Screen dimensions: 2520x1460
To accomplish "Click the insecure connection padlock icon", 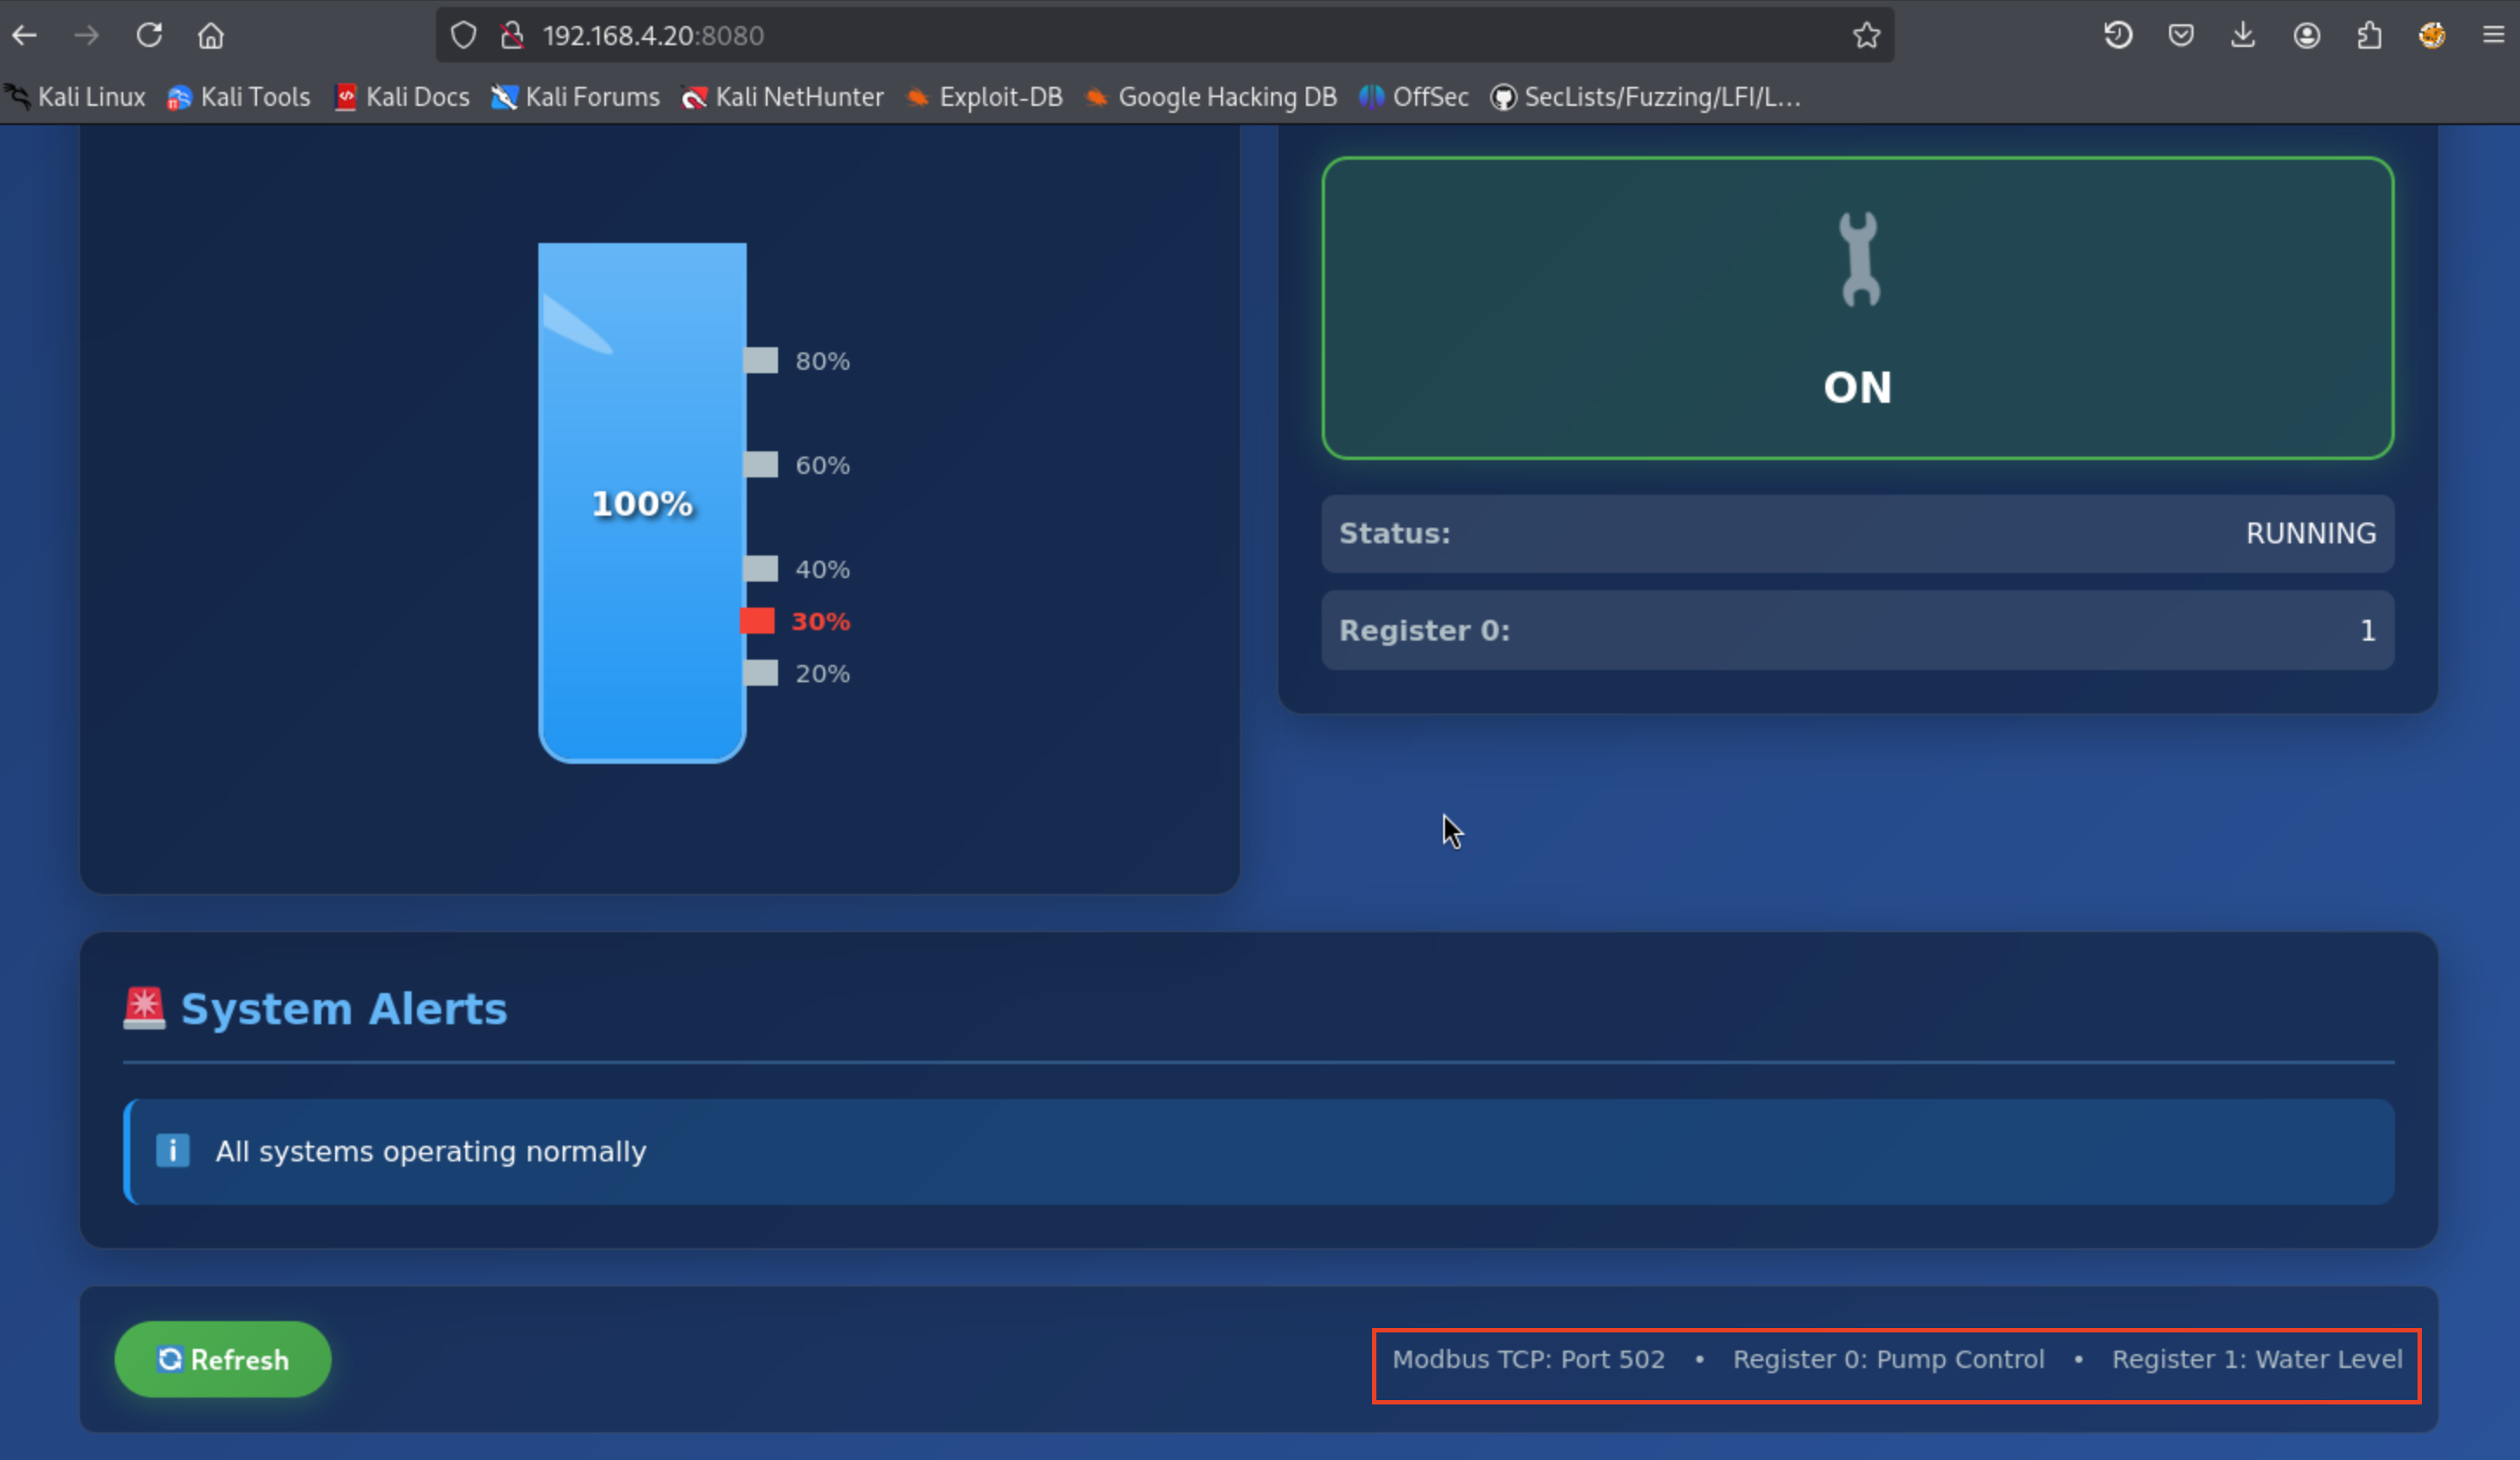I will tap(512, 36).
